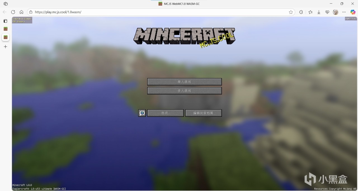Click 编辑玩家档案 edit profile button
Viewport: 358px width, 191px height.
pos(204,113)
